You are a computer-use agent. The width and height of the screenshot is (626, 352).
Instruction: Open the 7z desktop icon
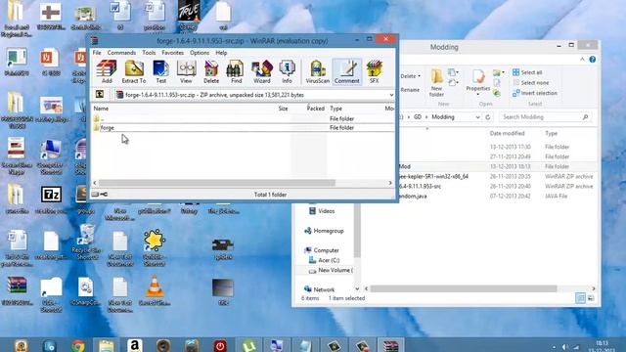[x=51, y=198]
